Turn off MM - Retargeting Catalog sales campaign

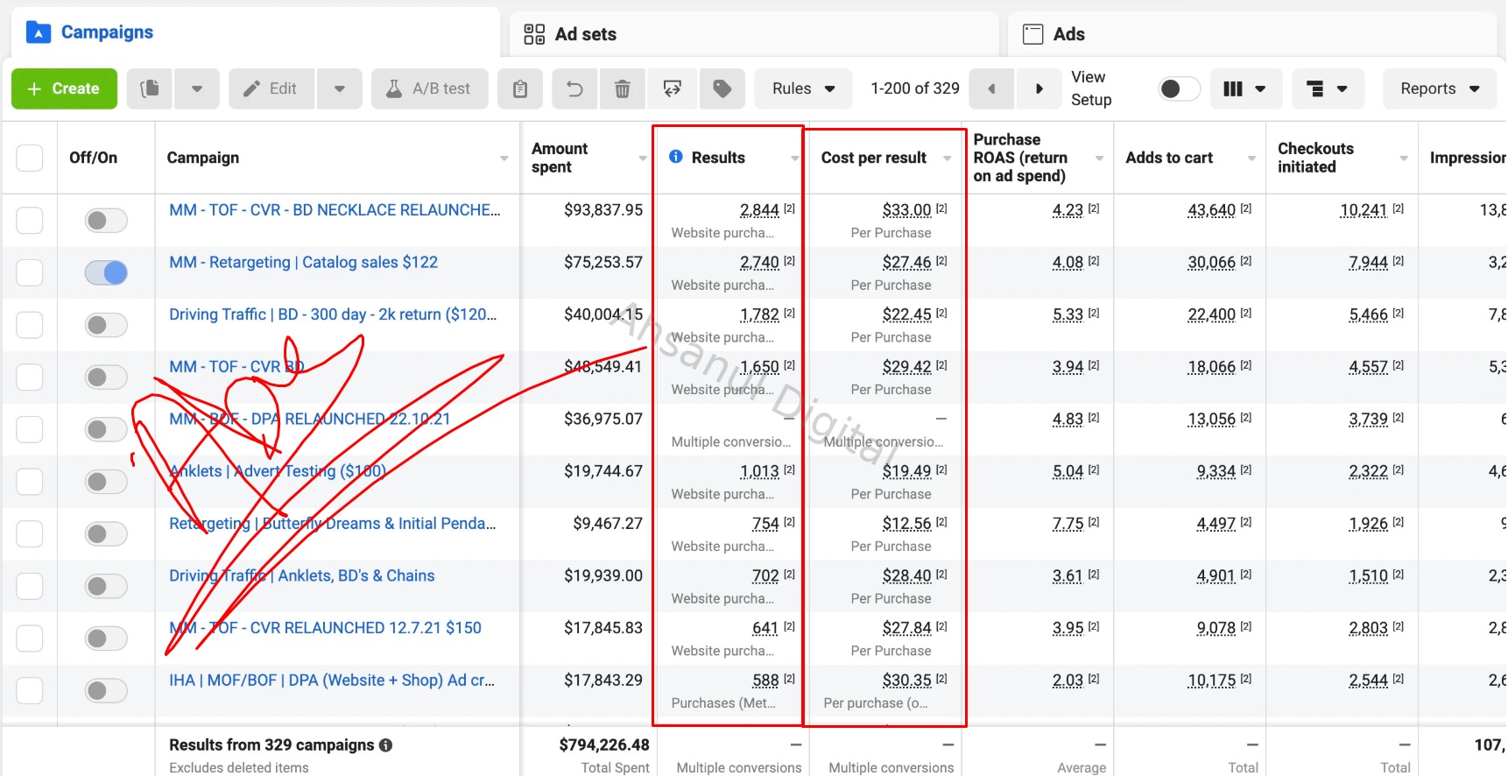click(106, 273)
